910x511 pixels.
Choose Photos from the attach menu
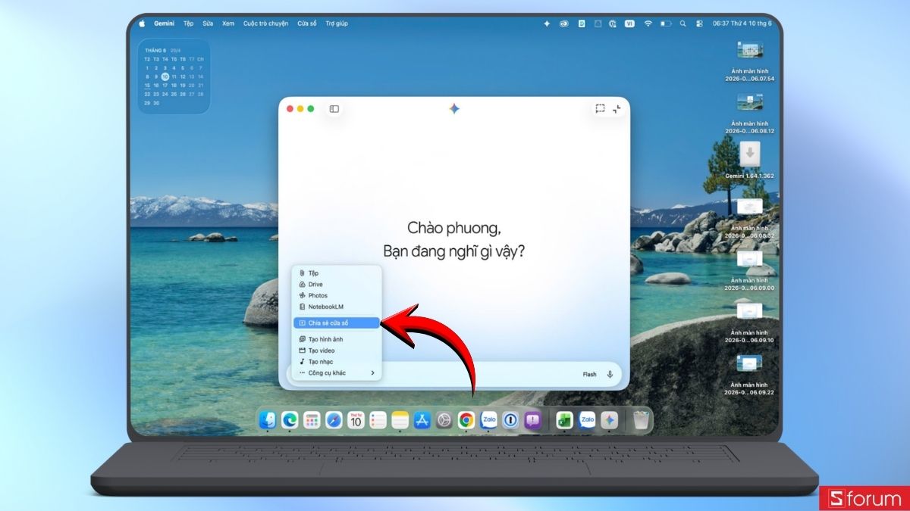337,295
